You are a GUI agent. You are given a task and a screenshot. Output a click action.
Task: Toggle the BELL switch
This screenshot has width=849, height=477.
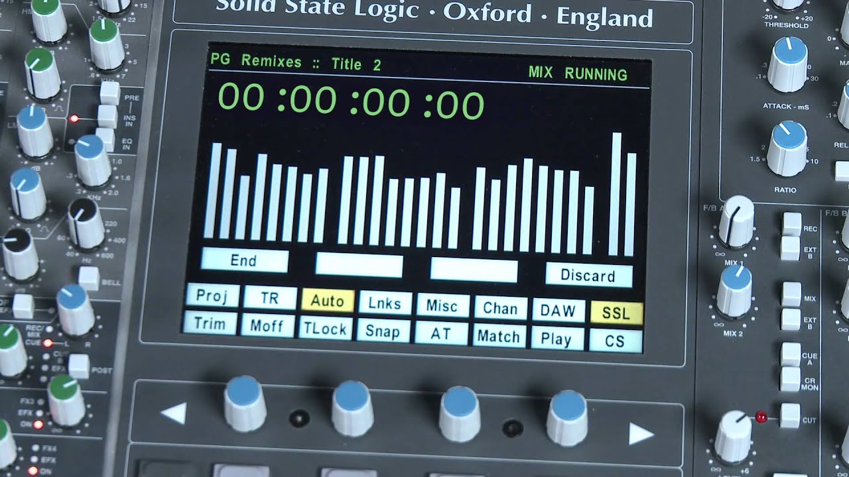pyautogui.click(x=89, y=278)
